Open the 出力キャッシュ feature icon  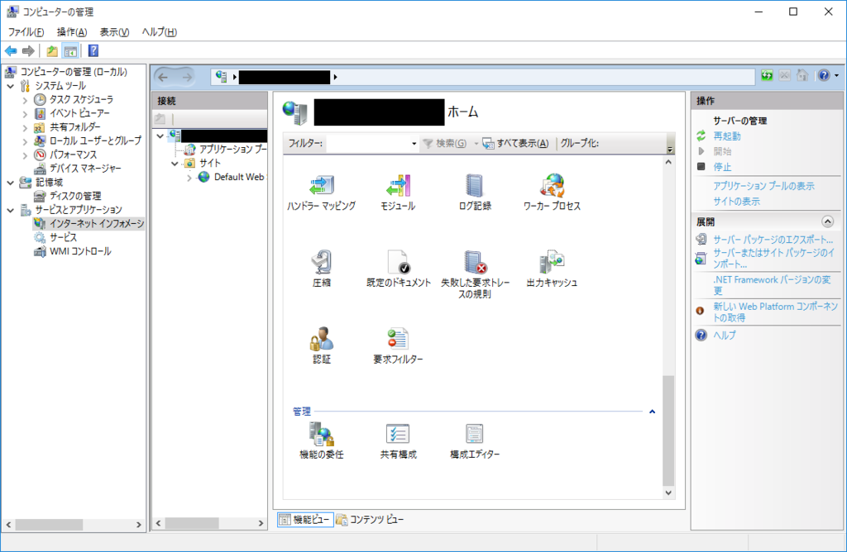tap(552, 269)
